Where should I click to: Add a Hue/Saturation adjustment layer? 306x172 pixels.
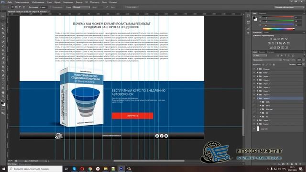point(269,43)
